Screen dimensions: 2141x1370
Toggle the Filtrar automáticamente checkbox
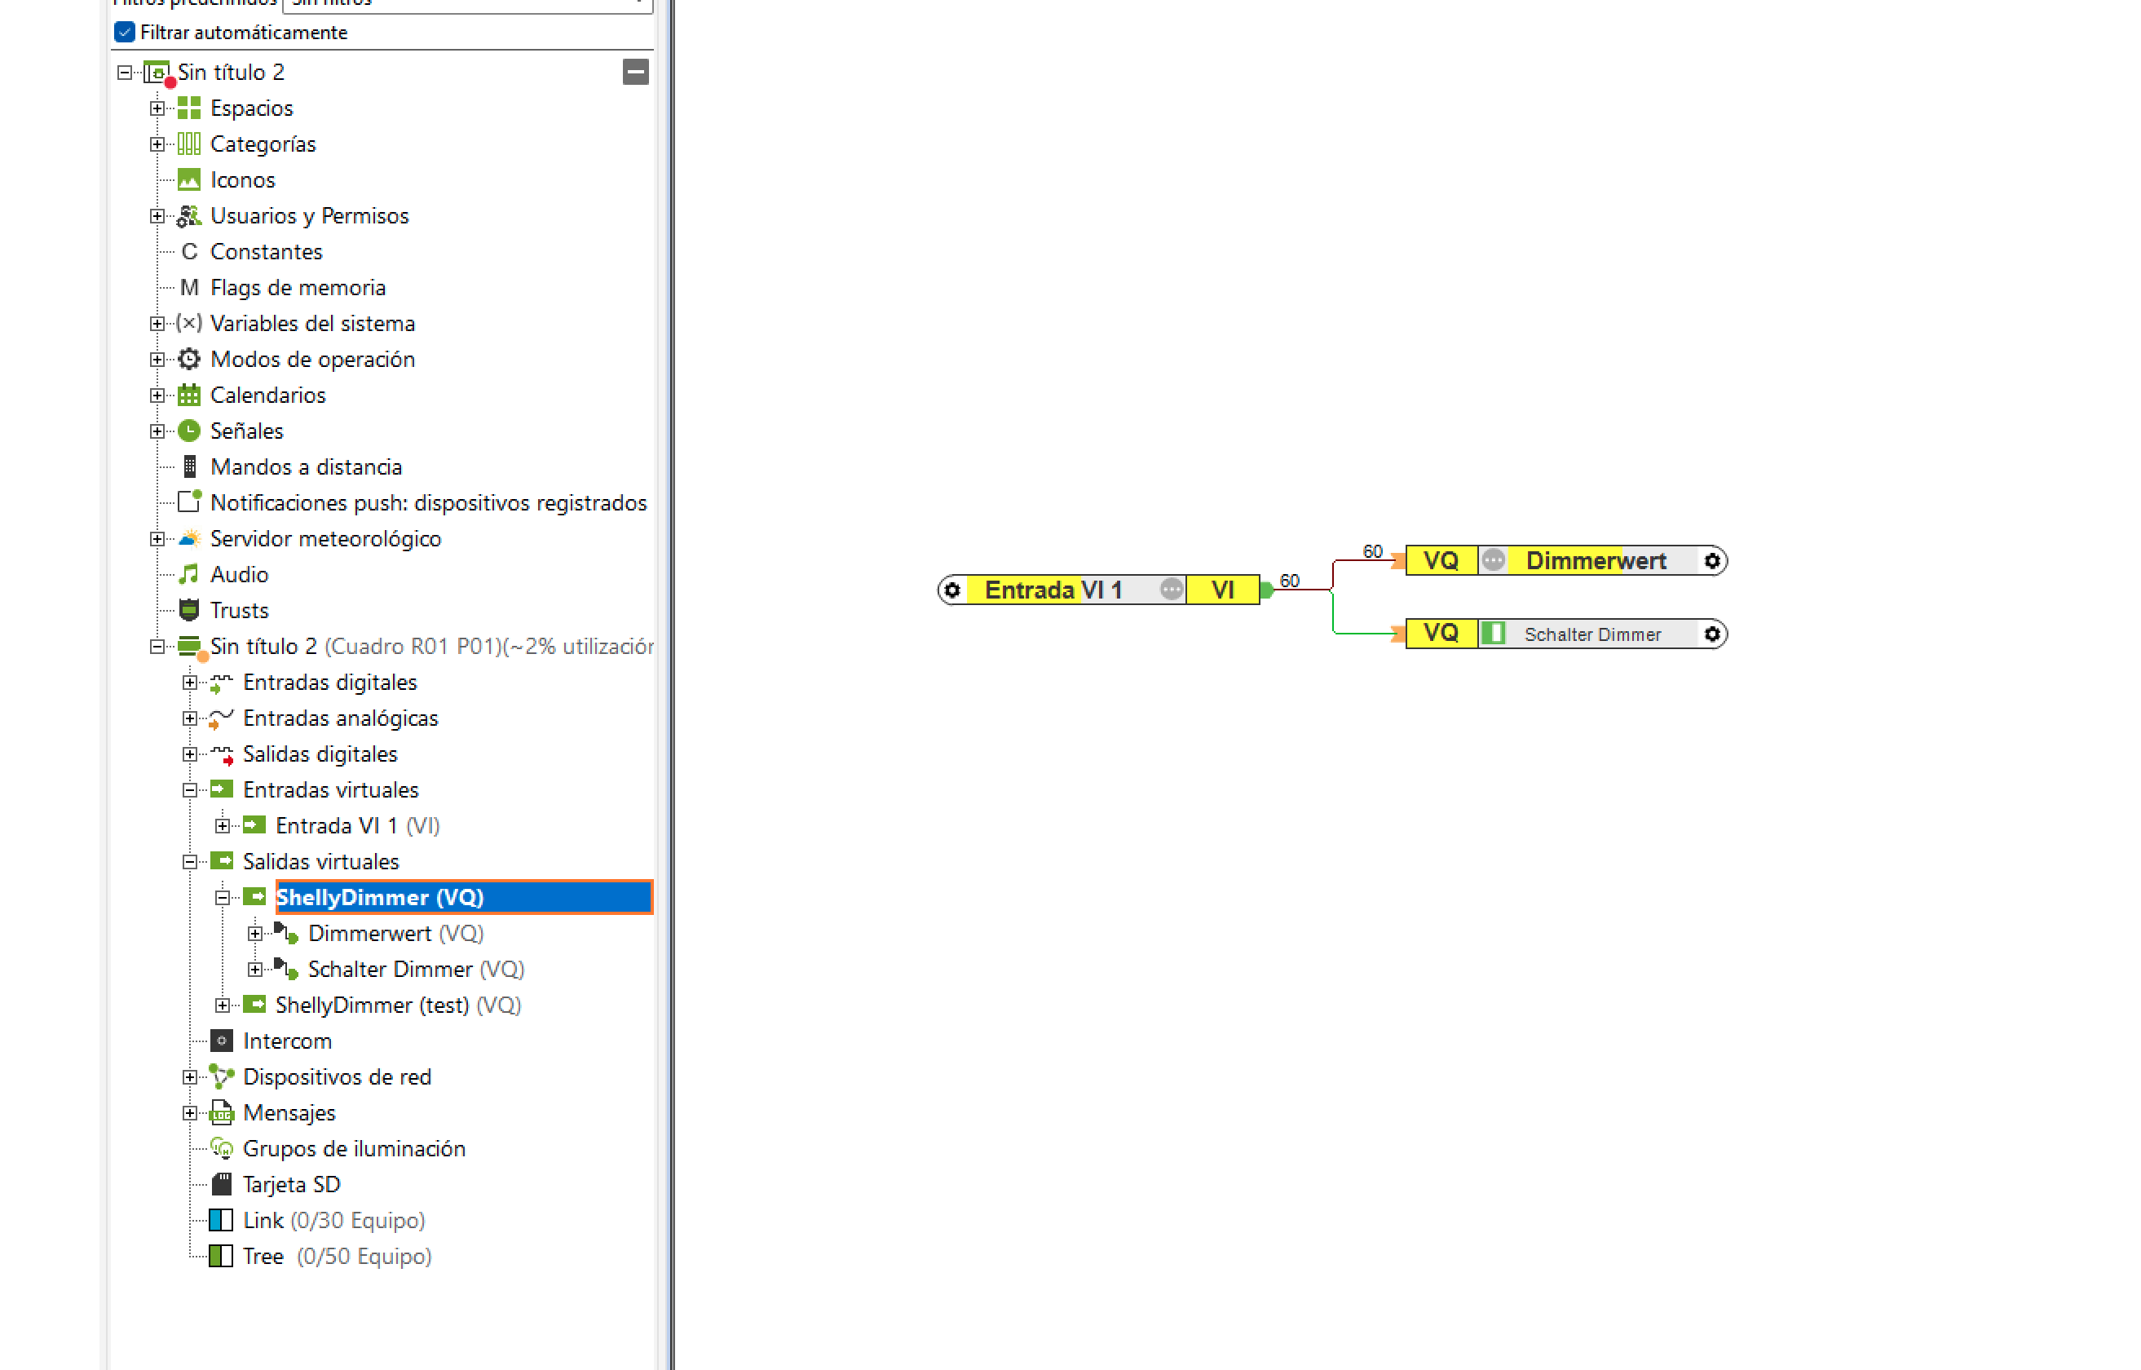pyautogui.click(x=125, y=33)
